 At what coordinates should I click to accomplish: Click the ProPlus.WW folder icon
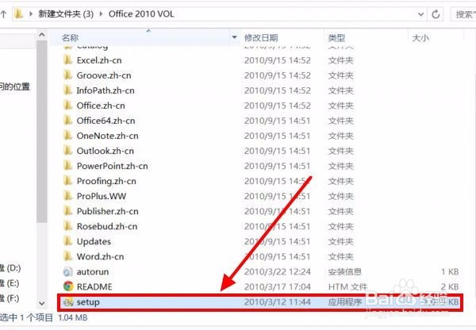pyautogui.click(x=68, y=196)
